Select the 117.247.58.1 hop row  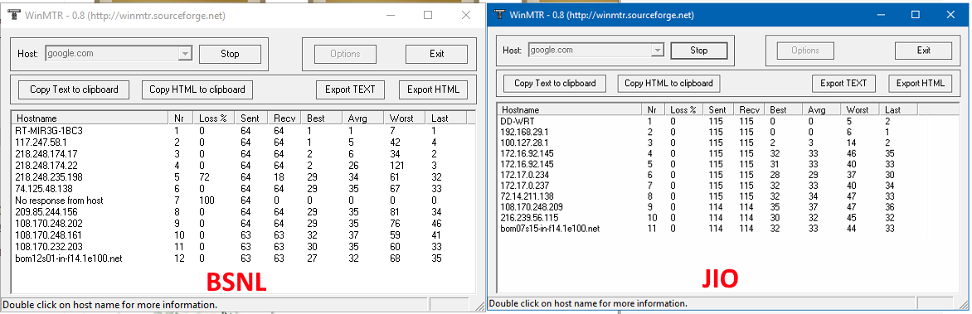[242, 143]
